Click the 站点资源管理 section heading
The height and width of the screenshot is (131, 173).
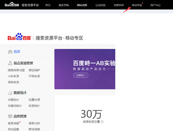[x=23, y=63]
